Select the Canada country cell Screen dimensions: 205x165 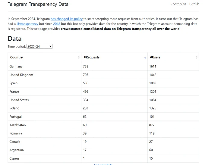pos(44,142)
